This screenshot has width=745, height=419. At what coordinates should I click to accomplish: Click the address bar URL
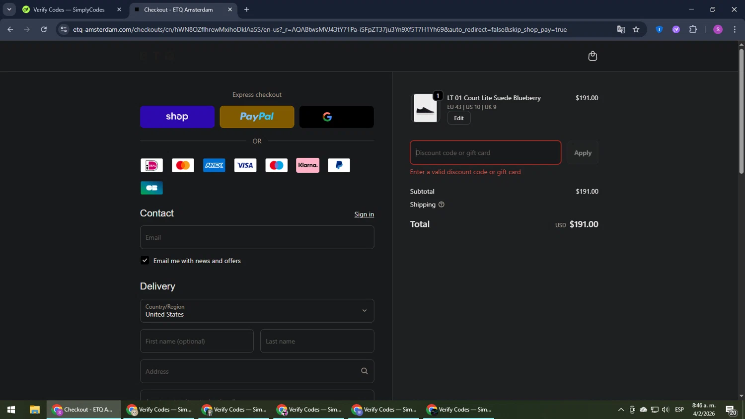320,29
